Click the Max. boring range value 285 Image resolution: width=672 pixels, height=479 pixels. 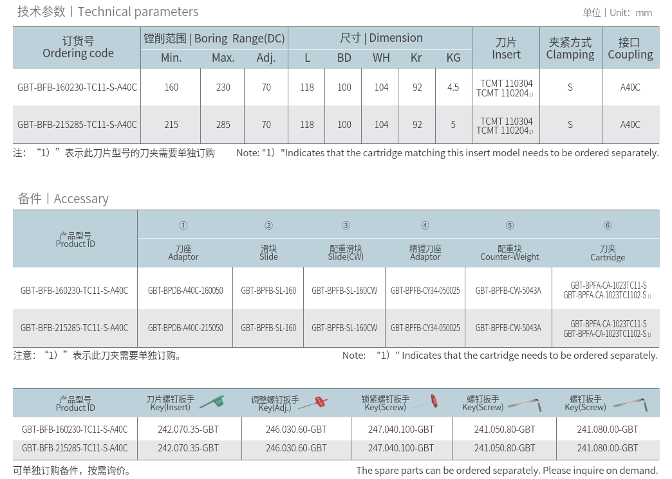(223, 125)
